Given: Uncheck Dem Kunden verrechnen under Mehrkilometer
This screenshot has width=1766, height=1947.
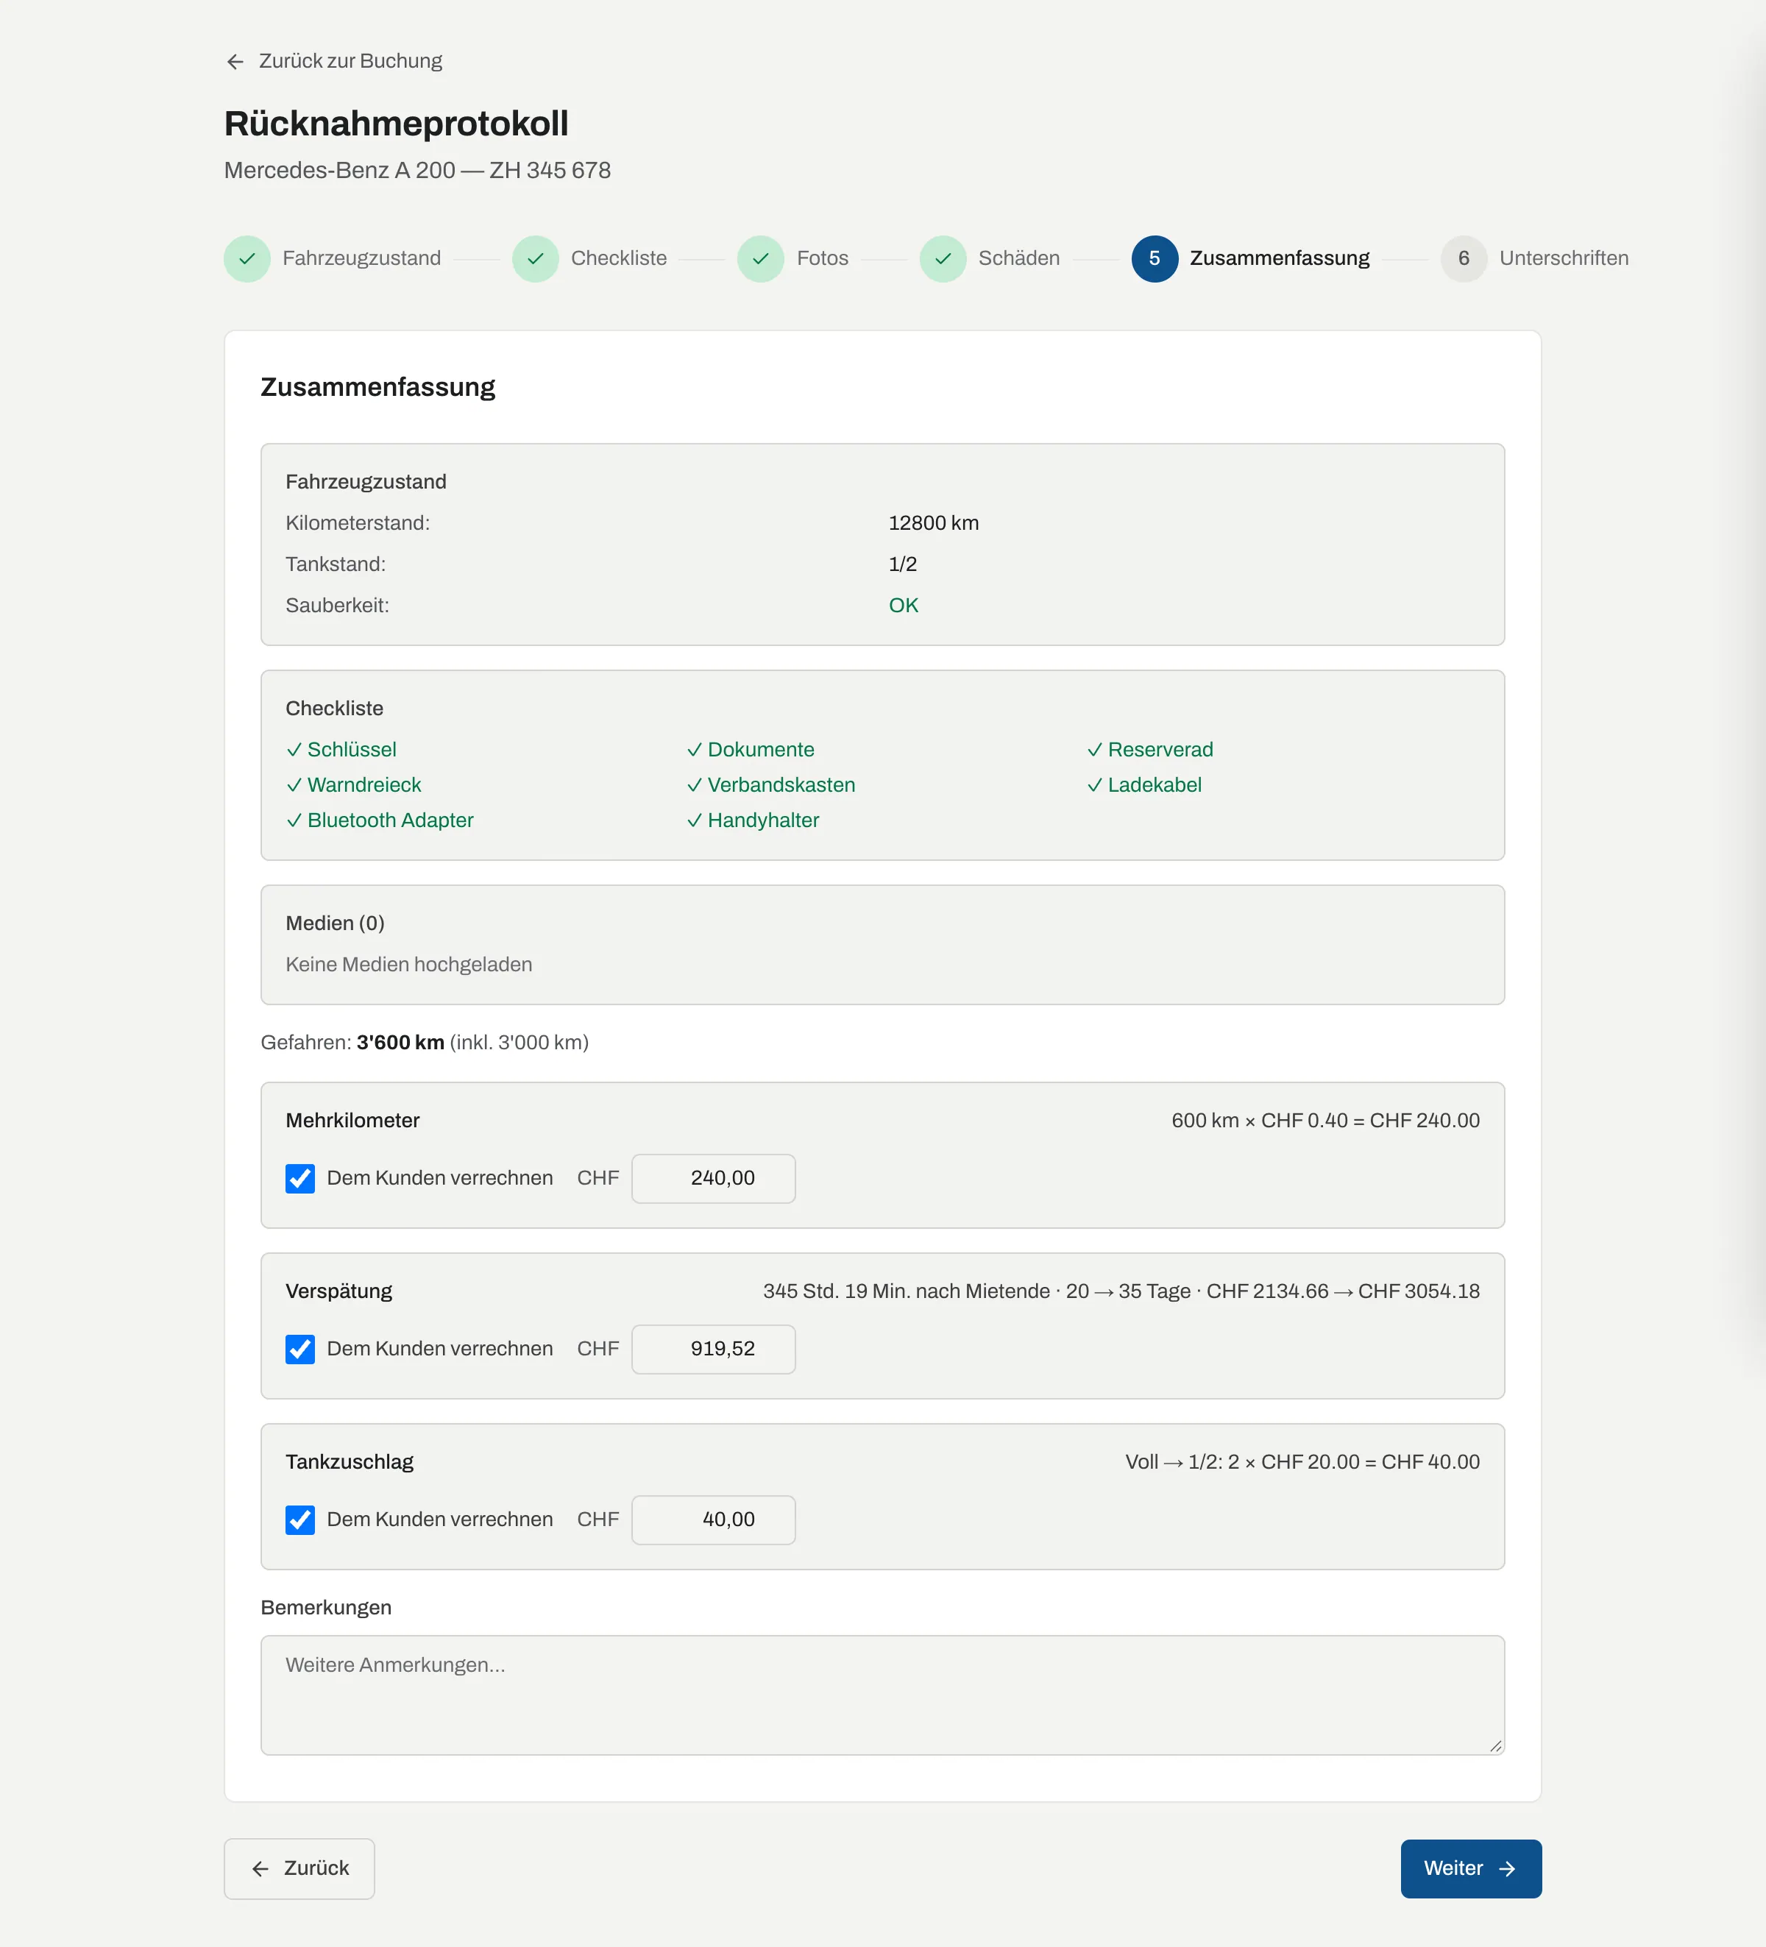Looking at the screenshot, I should [300, 1178].
